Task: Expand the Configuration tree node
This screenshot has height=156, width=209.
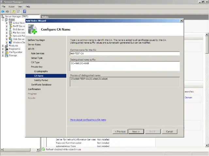Action: 3,52
